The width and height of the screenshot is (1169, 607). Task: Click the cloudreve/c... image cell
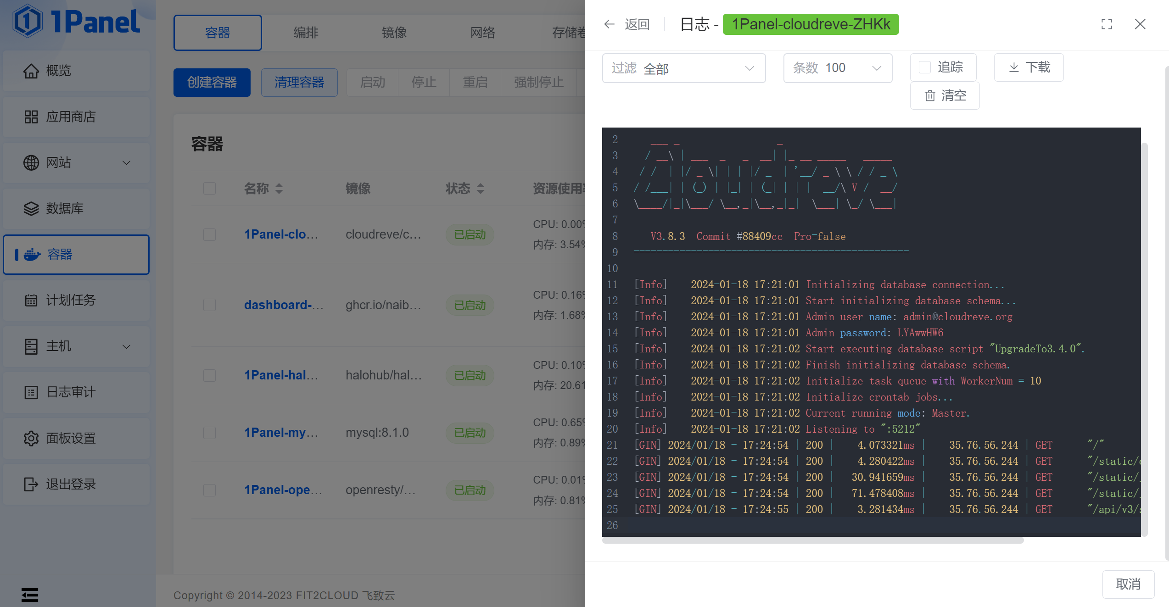click(383, 234)
